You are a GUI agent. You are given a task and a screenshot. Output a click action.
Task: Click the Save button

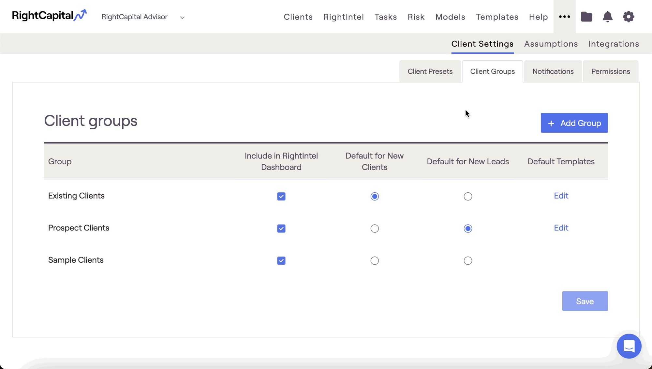(585, 301)
